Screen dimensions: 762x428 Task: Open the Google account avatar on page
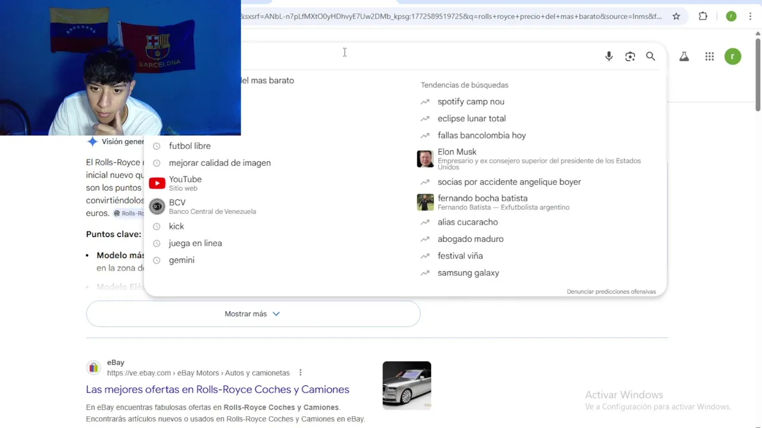point(733,56)
